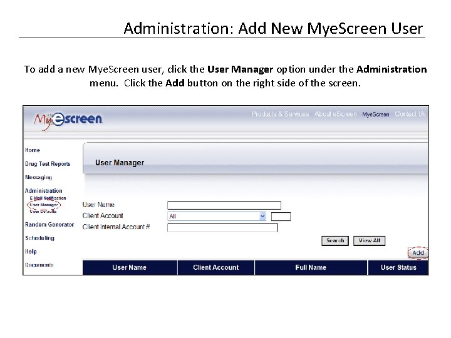This screenshot has width=451, height=338.
Task: Select Administration menu
Action: click(x=43, y=190)
